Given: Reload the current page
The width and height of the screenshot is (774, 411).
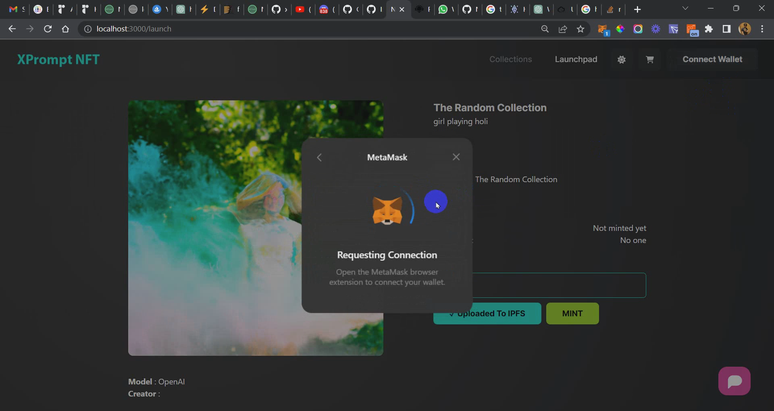Looking at the screenshot, I should pyautogui.click(x=48, y=29).
